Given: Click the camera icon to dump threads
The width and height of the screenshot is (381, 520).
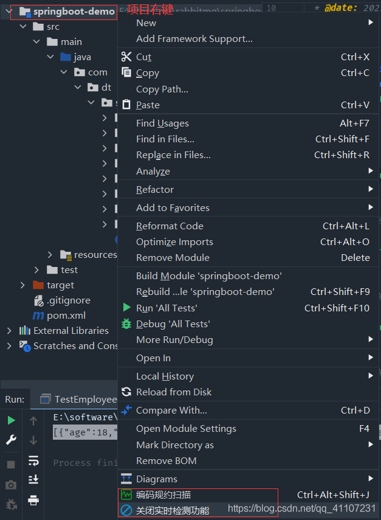Looking at the screenshot, I should tap(11, 485).
